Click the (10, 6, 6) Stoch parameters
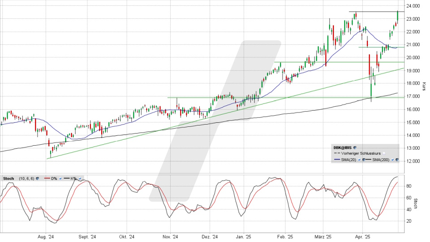The height and width of the screenshot is (242, 430). pos(26,178)
